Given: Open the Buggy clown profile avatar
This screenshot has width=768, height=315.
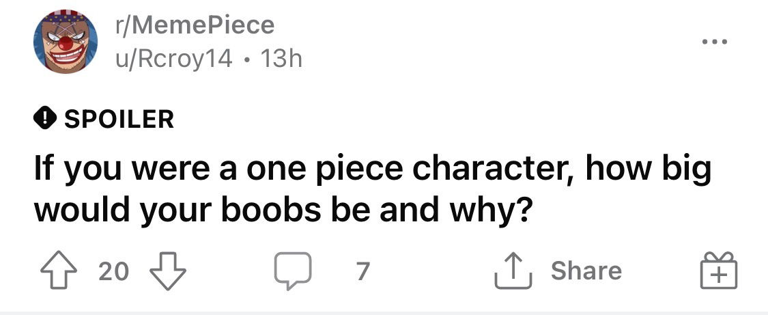Looking at the screenshot, I should click(x=66, y=42).
